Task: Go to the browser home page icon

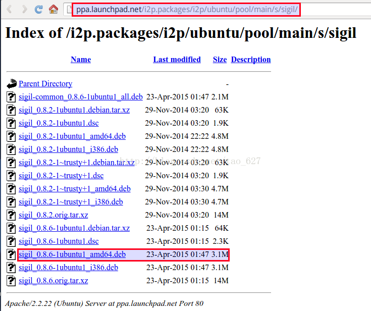Action: click(x=54, y=10)
